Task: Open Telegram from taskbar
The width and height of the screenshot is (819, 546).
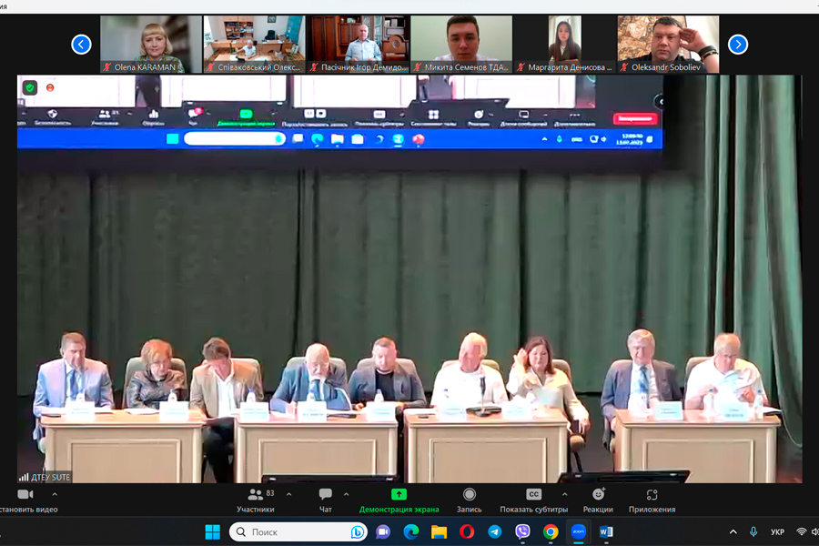Action: point(495,531)
